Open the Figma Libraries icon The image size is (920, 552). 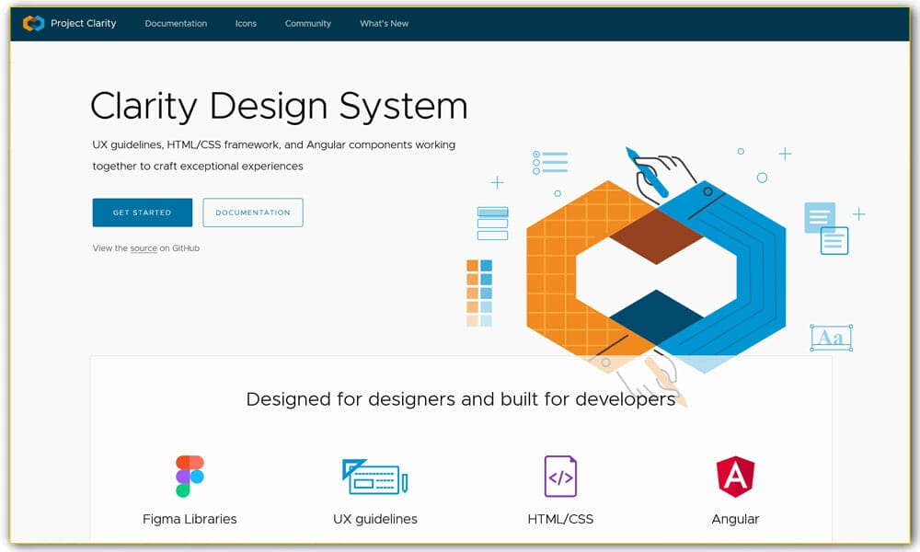pos(189,475)
